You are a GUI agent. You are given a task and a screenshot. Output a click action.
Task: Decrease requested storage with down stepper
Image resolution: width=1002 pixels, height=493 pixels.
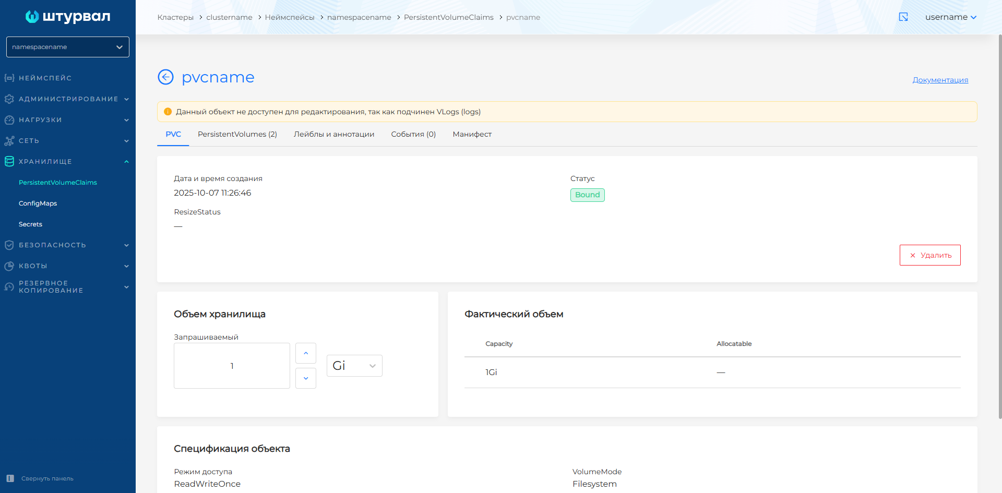[306, 378]
